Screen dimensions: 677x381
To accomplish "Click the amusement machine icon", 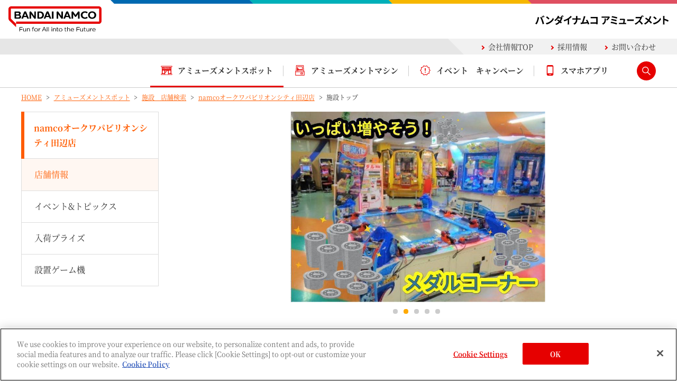I will [300, 70].
